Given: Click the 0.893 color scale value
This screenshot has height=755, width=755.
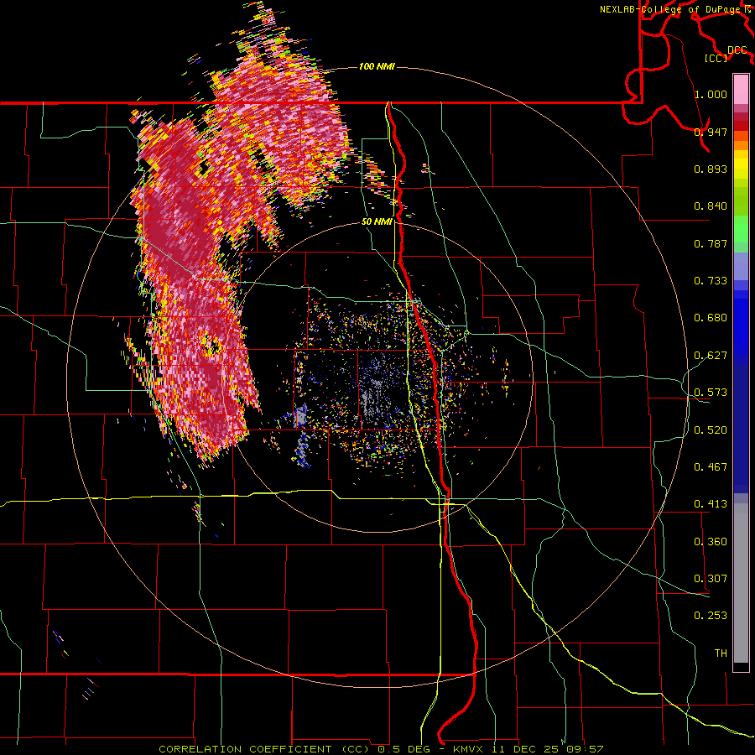Looking at the screenshot, I should [x=711, y=169].
